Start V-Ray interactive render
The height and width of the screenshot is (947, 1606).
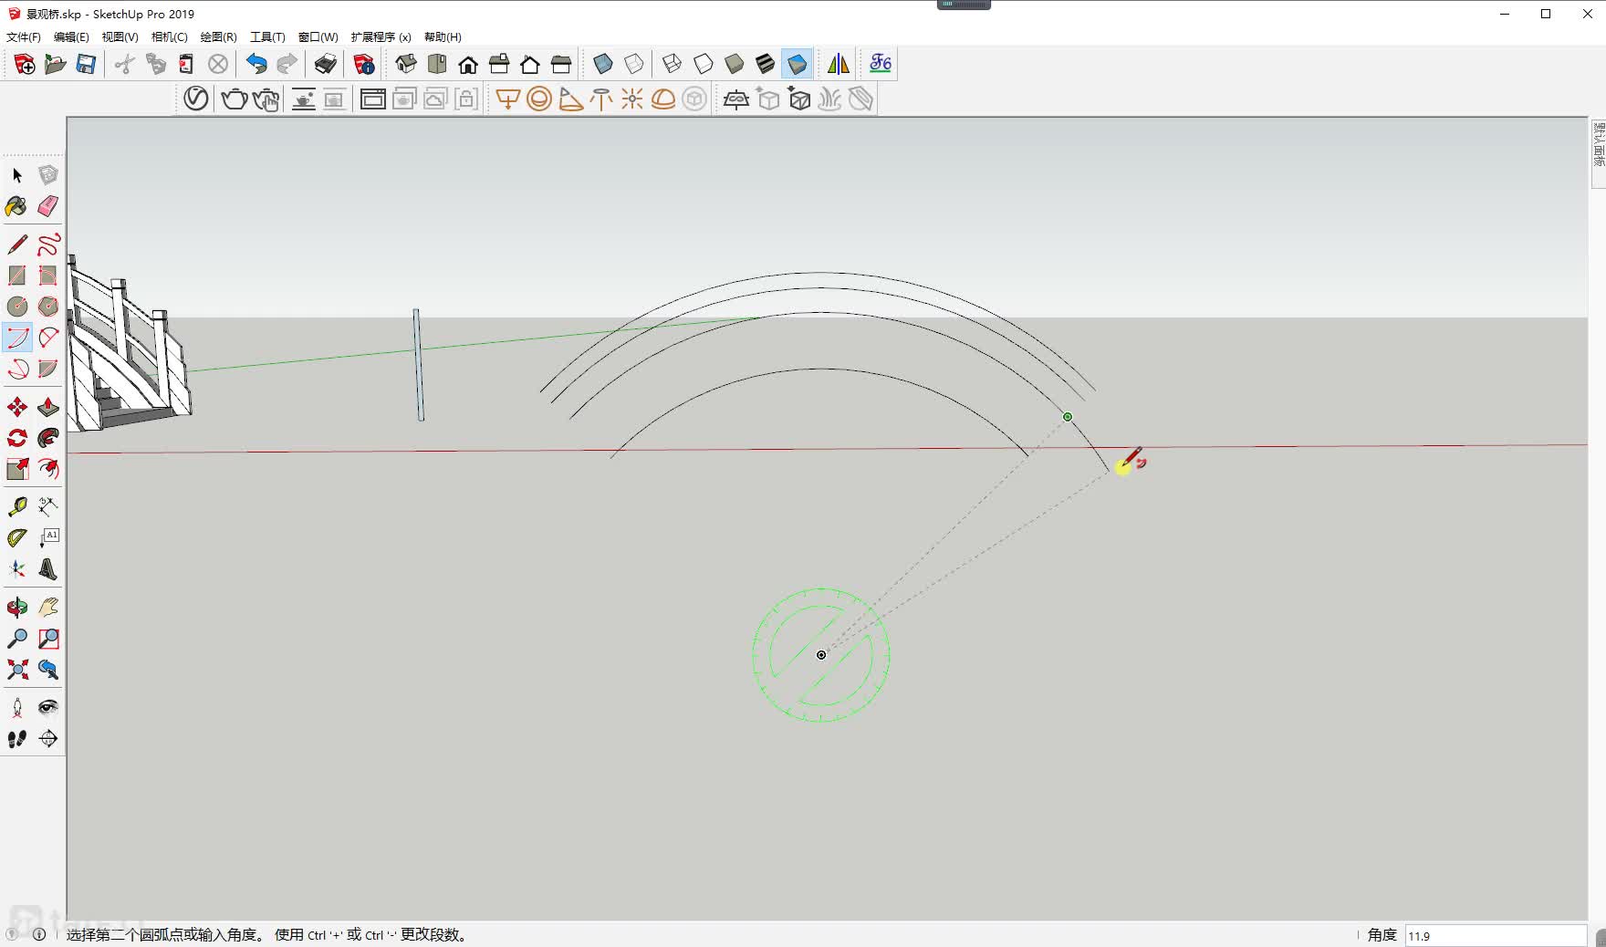pos(266,99)
